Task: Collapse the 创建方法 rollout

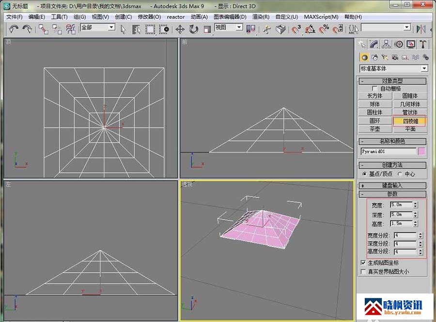Action: [392, 165]
